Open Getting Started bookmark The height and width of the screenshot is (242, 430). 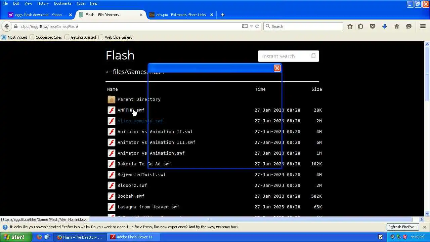80,37
